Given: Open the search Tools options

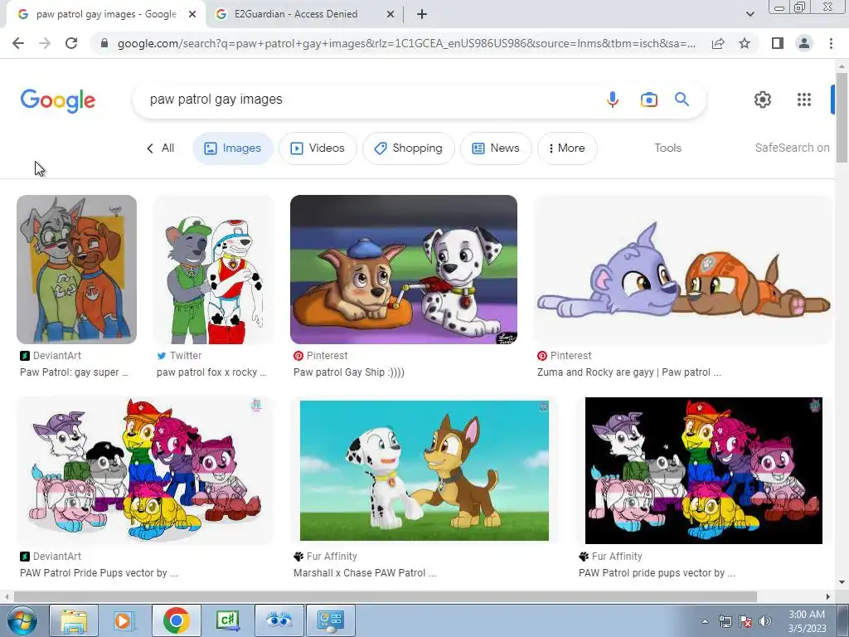Looking at the screenshot, I should (667, 148).
